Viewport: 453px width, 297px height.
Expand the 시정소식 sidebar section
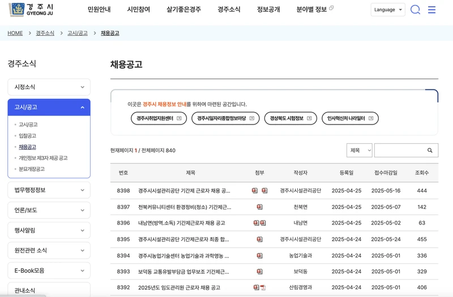click(49, 87)
